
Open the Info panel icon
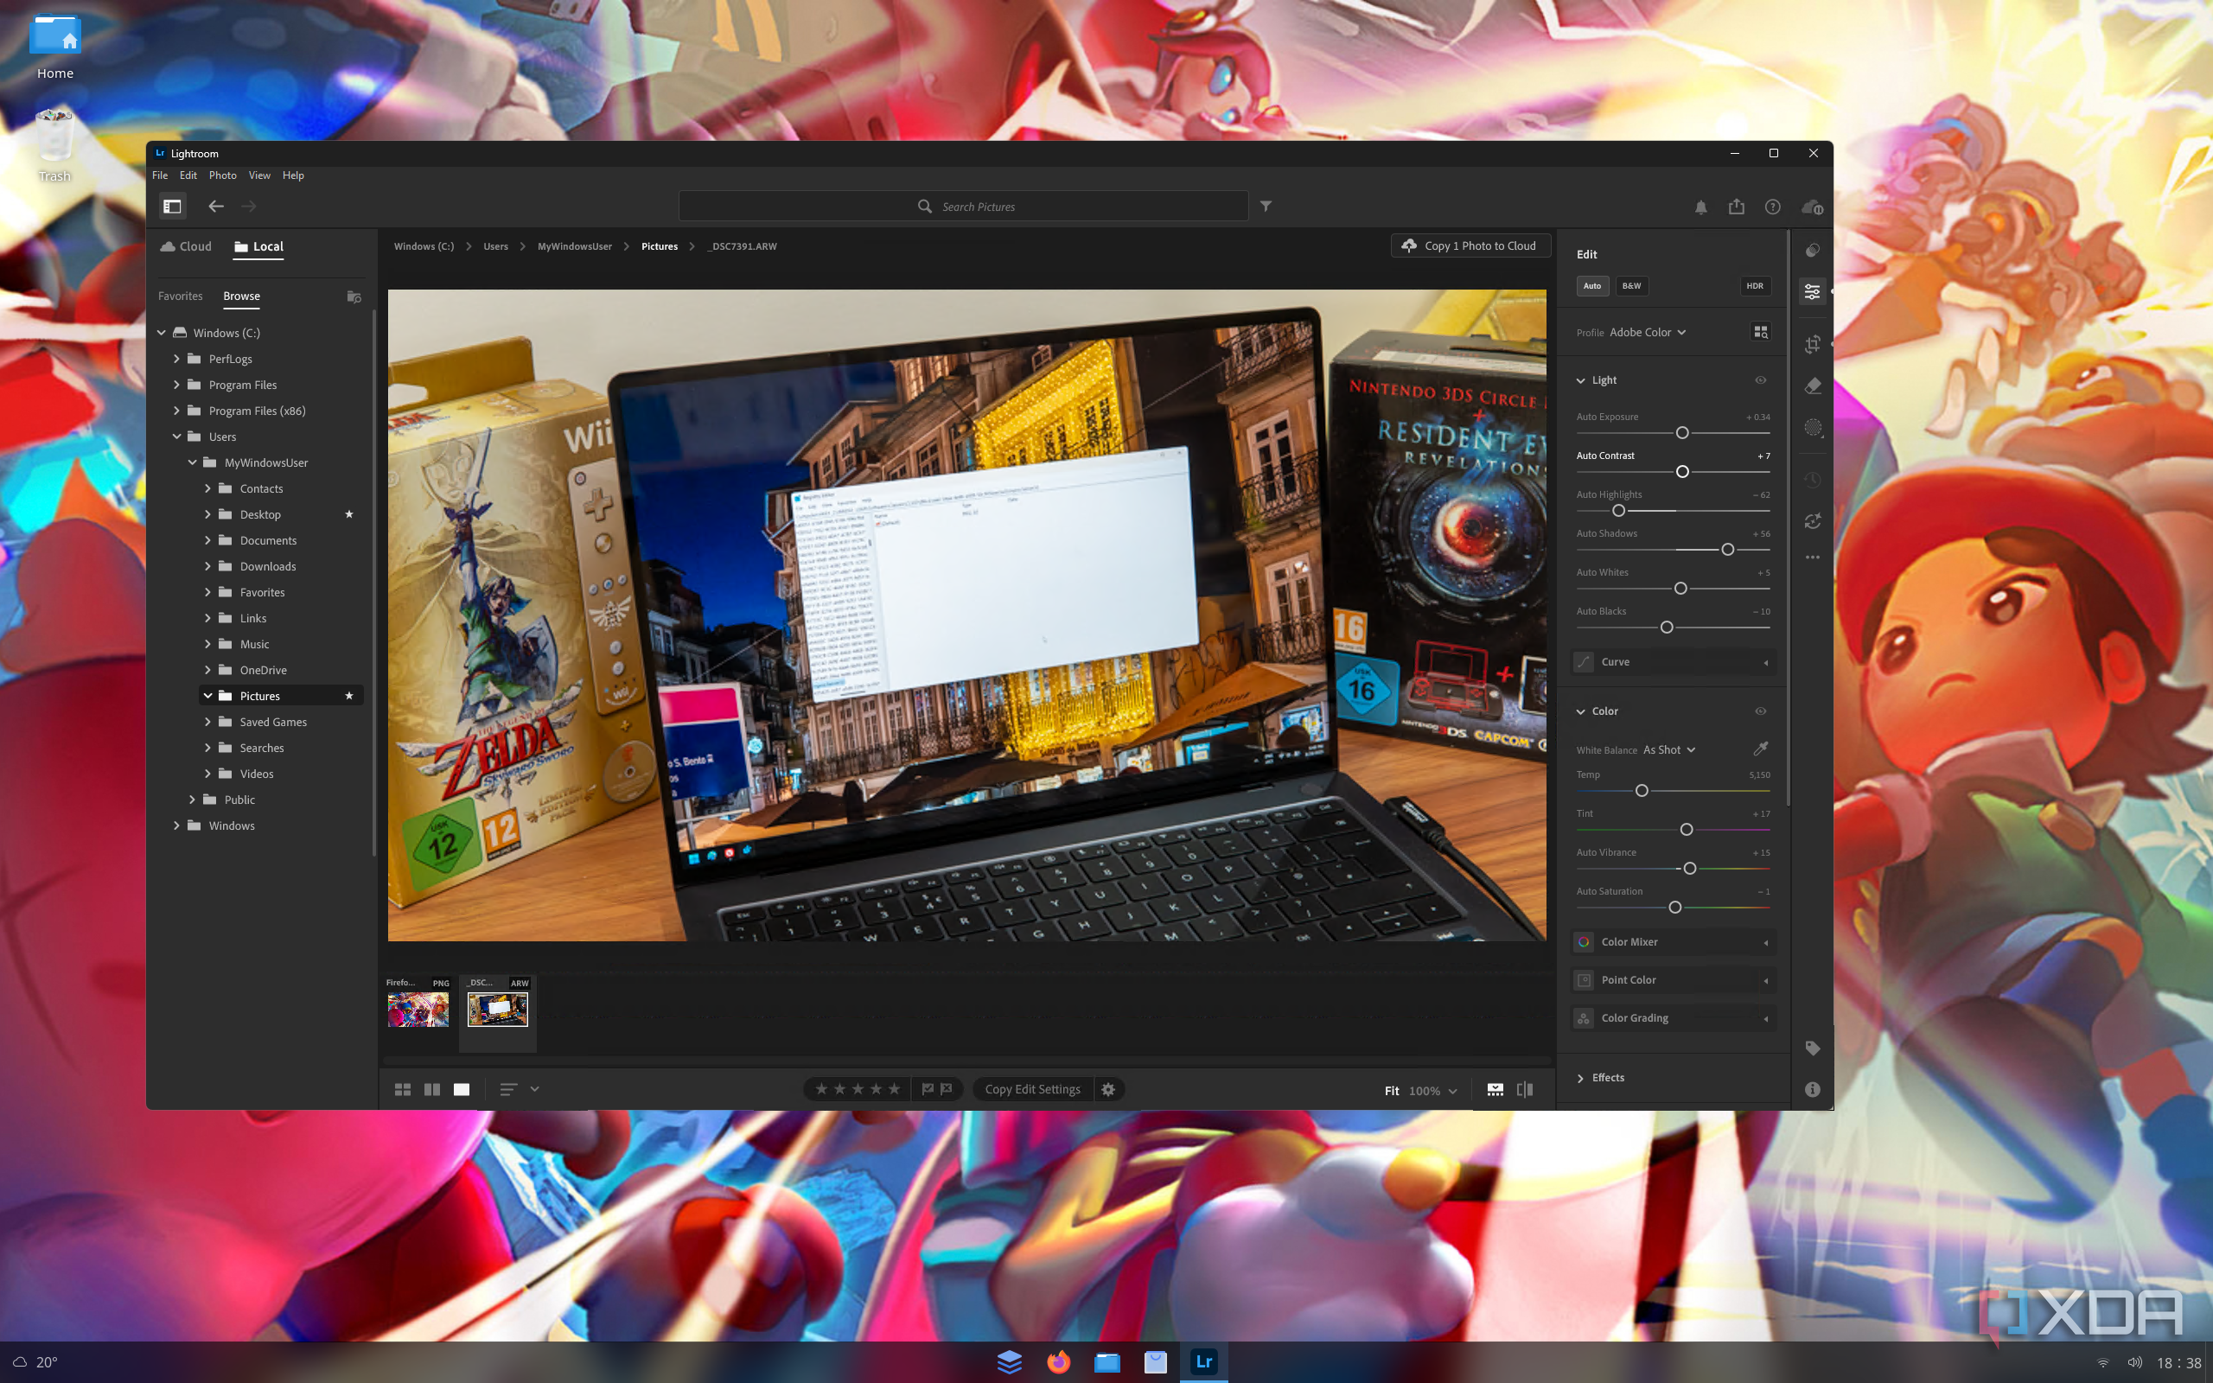(x=1813, y=1089)
